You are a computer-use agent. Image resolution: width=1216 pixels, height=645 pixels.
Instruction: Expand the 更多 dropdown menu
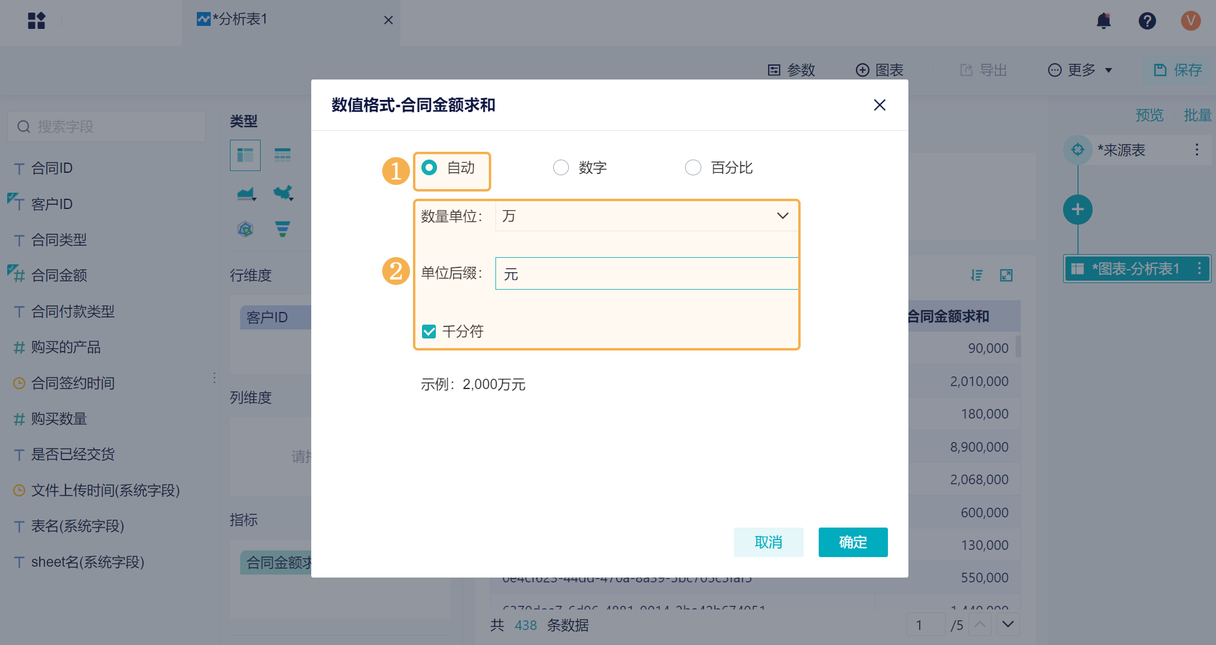(x=1080, y=70)
